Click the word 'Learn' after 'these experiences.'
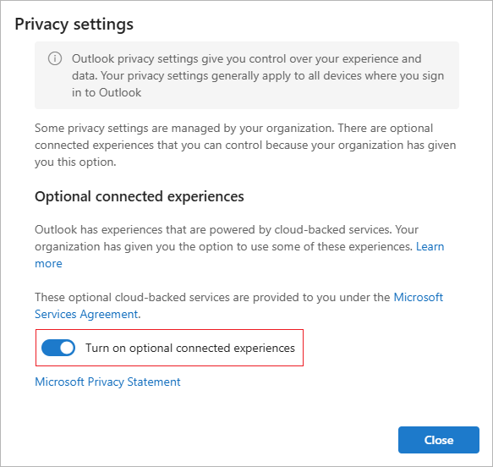Viewport: 493px width, 467px height. pyautogui.click(x=430, y=246)
